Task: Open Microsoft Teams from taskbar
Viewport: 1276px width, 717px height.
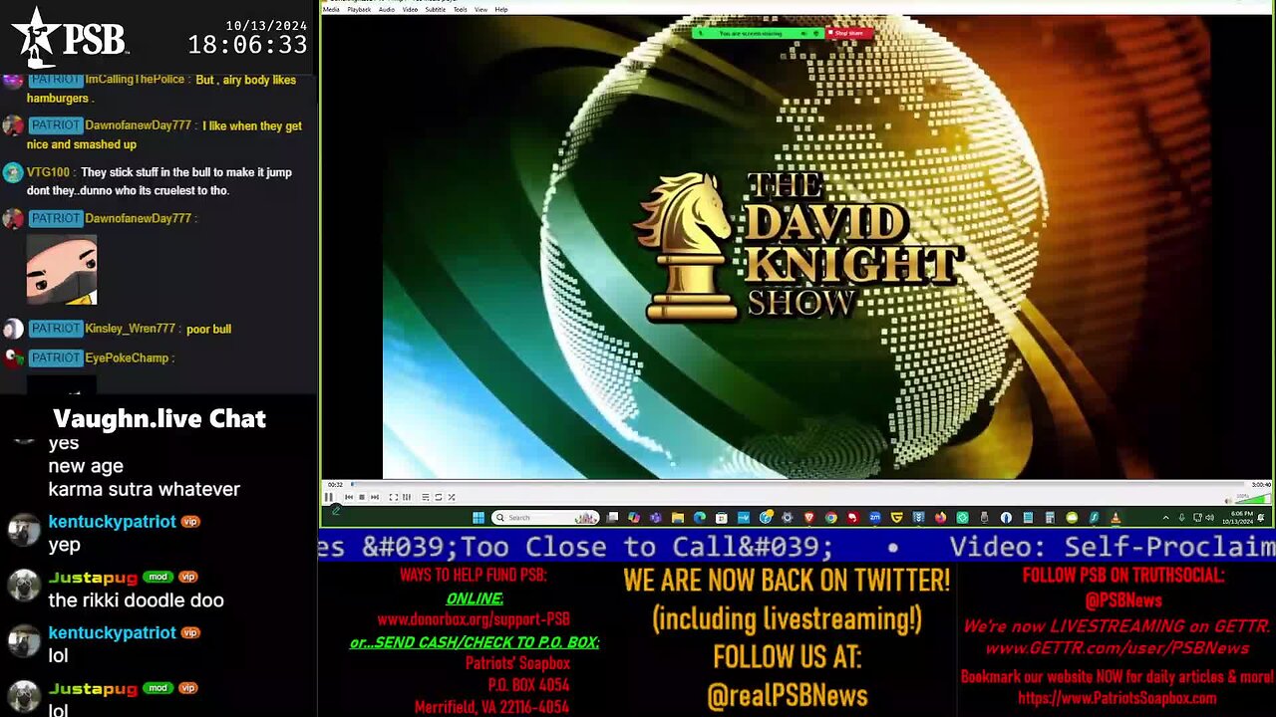Action: [656, 517]
